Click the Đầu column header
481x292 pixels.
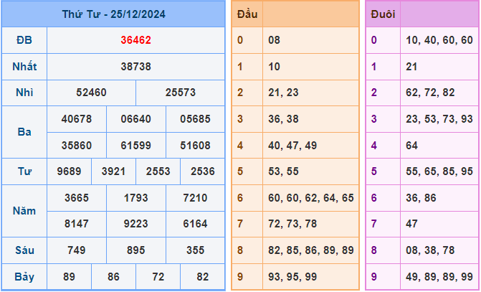[247, 14]
